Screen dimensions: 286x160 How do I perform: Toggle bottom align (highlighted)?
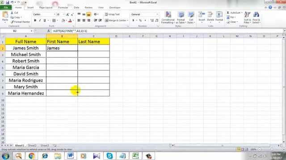pyautogui.click(x=88, y=14)
